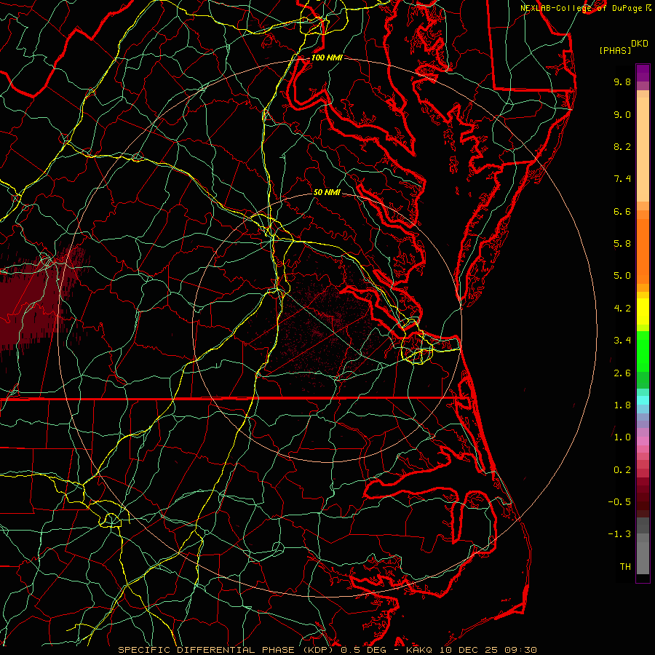Click the DKD product label
The width and height of the screenshot is (655, 655).
[x=640, y=44]
